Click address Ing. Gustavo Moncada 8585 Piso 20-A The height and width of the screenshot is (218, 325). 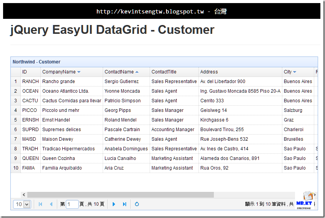(x=240, y=91)
